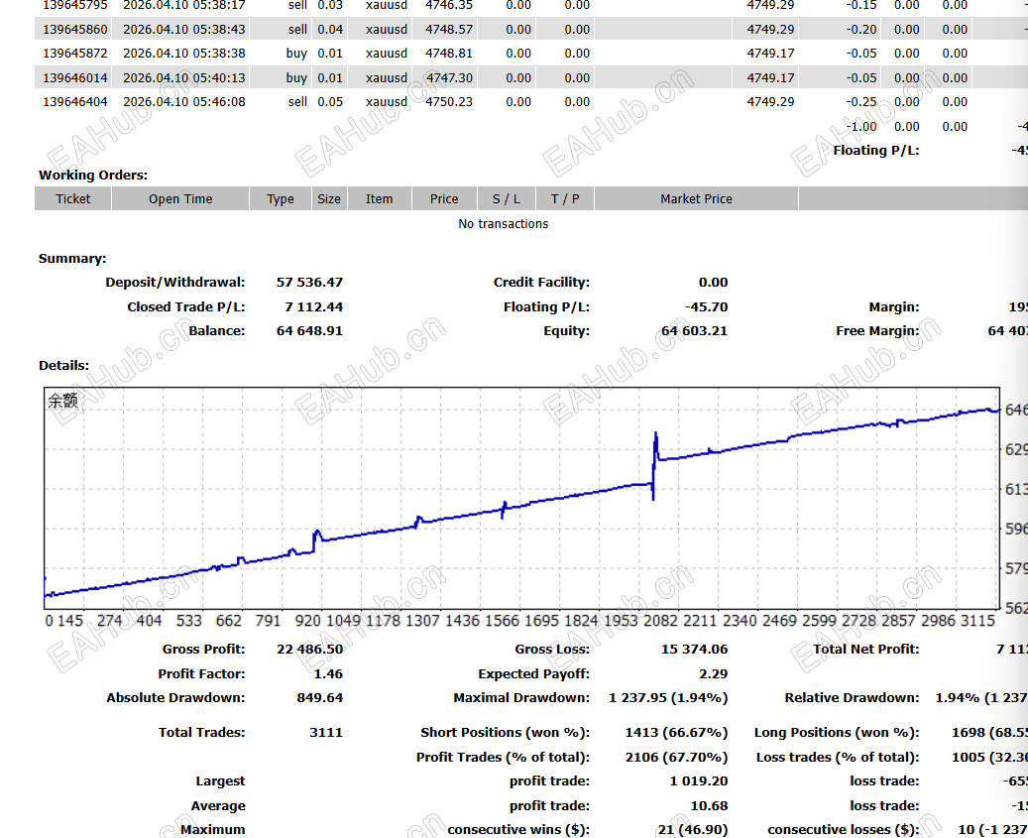Click the T / P column header
The width and height of the screenshot is (1028, 838).
click(564, 198)
